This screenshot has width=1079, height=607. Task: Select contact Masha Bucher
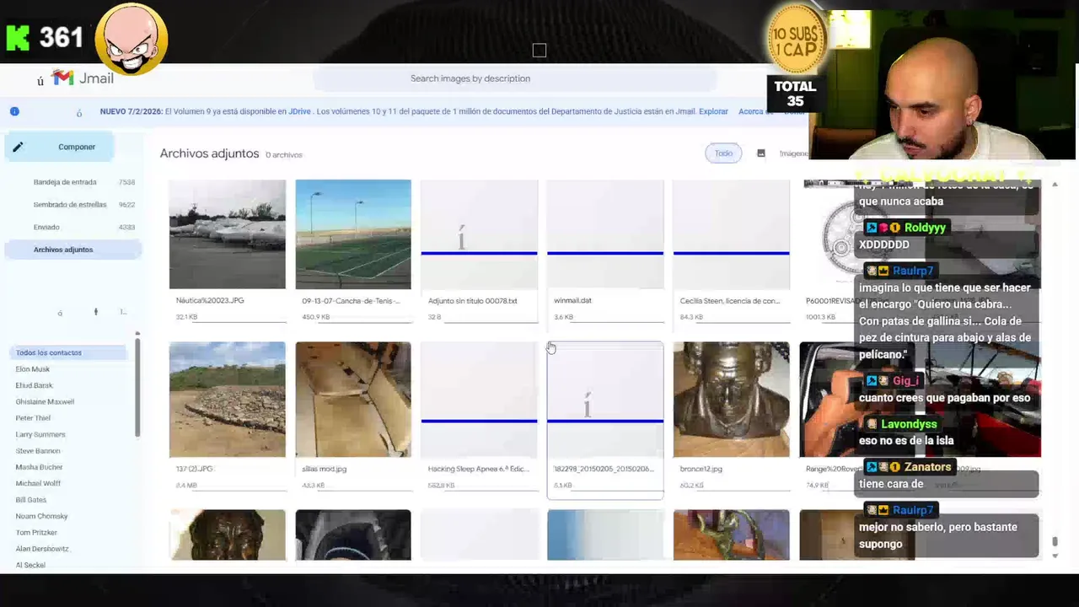coord(39,467)
